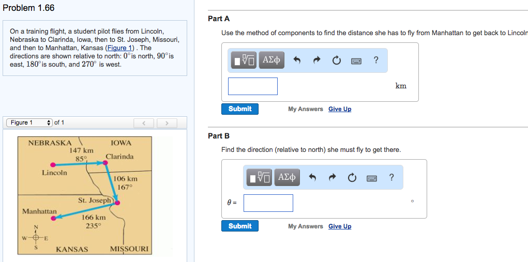The height and width of the screenshot is (262, 528).
Task: Open the Figure 1 link in the problem text
Action: pos(119,48)
